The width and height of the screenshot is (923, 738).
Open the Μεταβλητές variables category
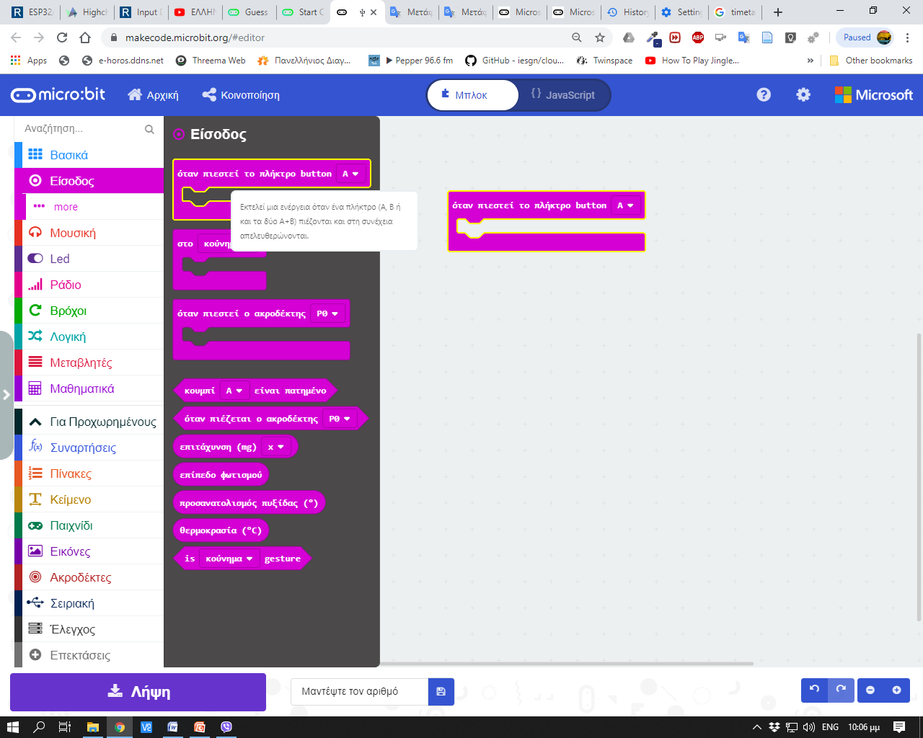pos(89,363)
